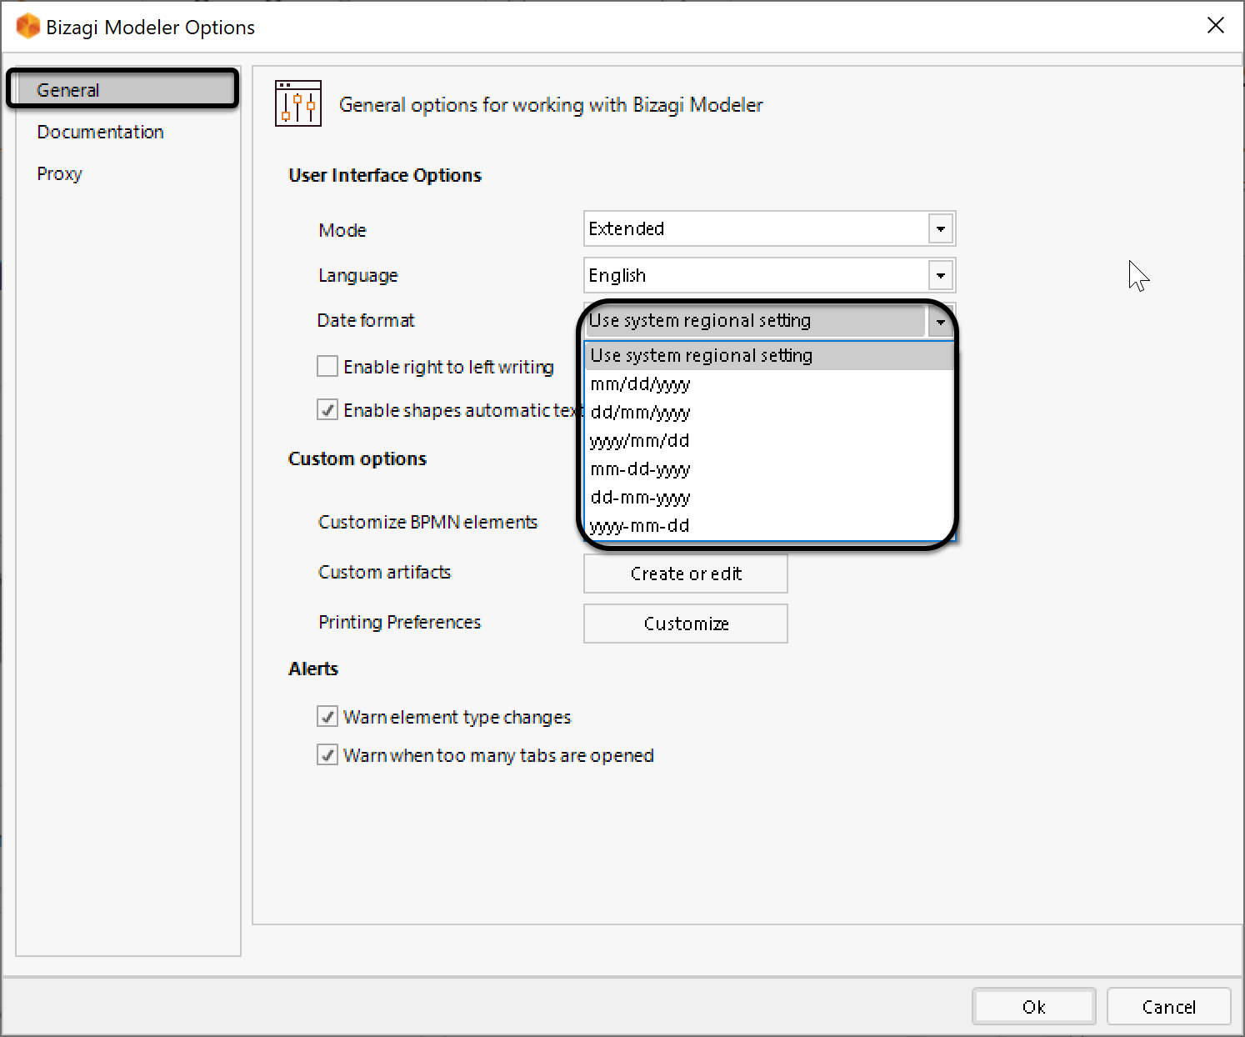
Task: Click the Bizagi Modeler logo icon
Action: pyautogui.click(x=27, y=27)
